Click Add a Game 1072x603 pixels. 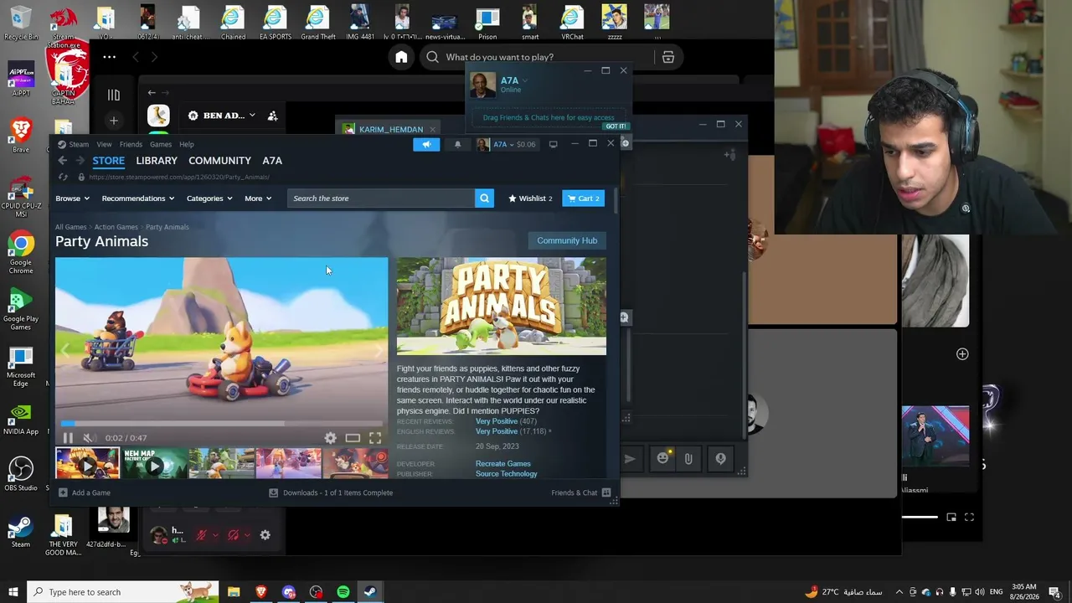85,492
